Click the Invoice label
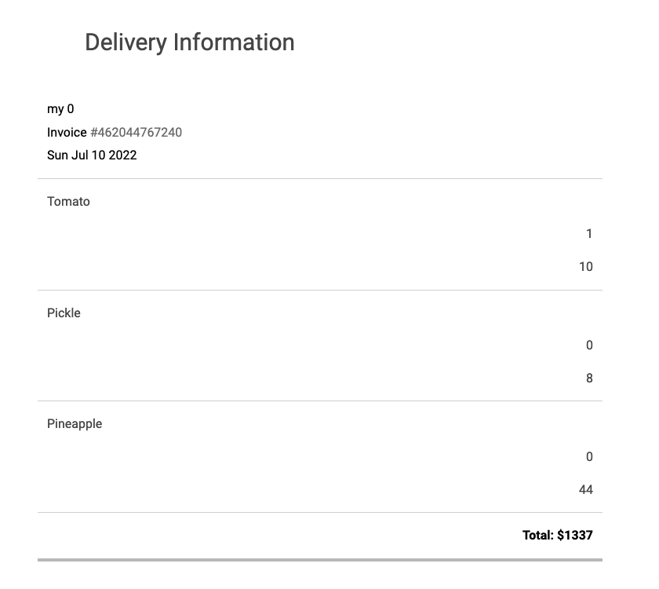Screen dimensions: 659x589 (x=67, y=133)
